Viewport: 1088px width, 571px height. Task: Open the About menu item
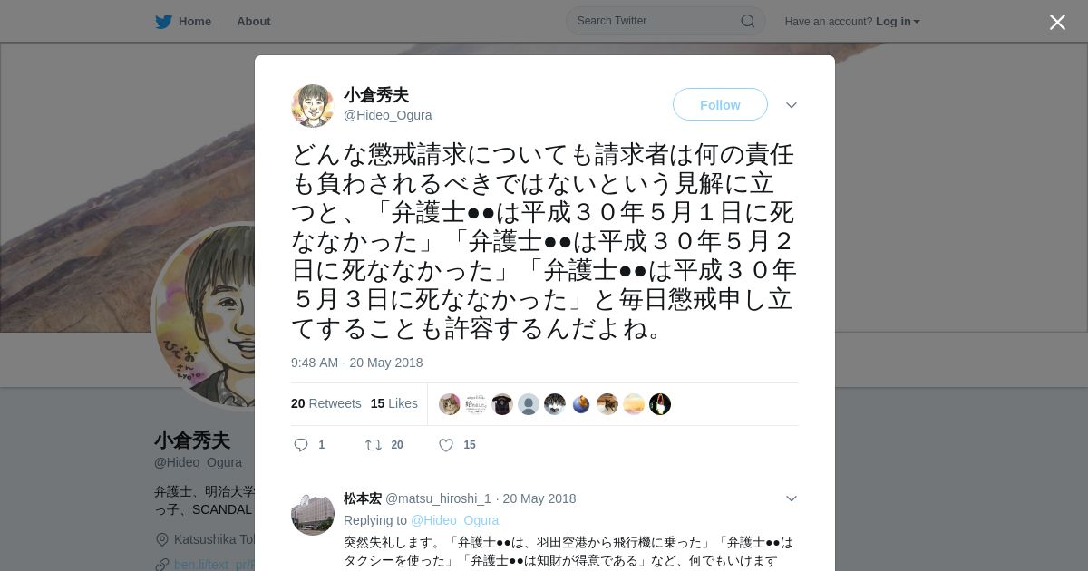[x=254, y=21]
